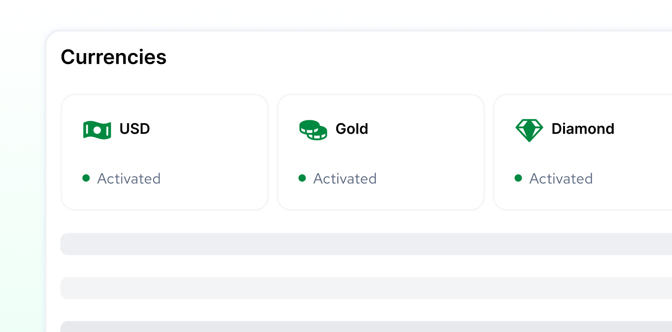The width and height of the screenshot is (672, 332).
Task: Click the green status dot on Diamond card
Action: pos(518,178)
